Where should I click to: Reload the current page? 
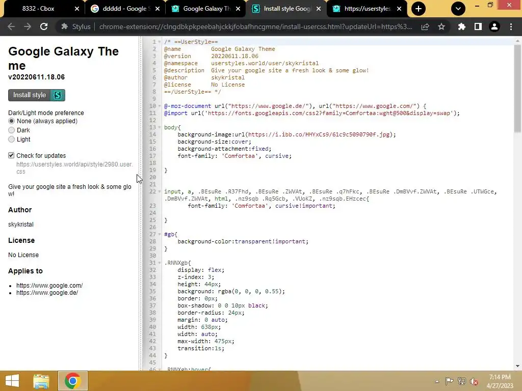(44, 26)
